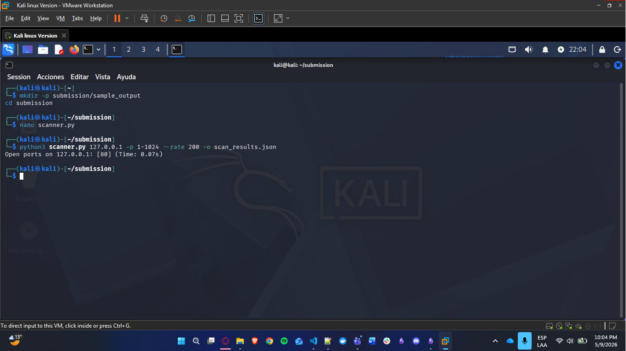Click the Kali volume speaker icon
626x351 pixels.
coord(529,49)
